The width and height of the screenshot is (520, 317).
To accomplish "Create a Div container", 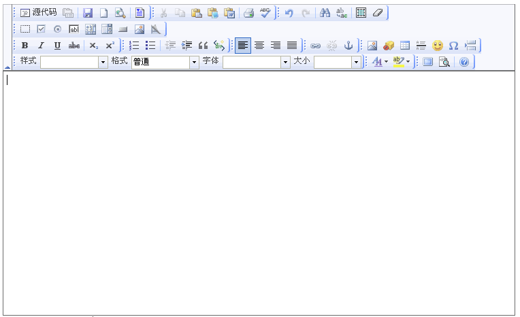I will pos(219,46).
